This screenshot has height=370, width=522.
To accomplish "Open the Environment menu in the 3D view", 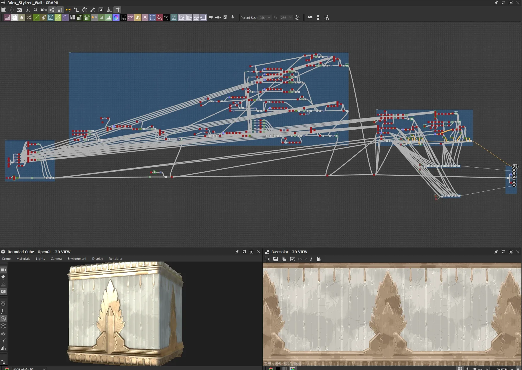I will tap(77, 259).
